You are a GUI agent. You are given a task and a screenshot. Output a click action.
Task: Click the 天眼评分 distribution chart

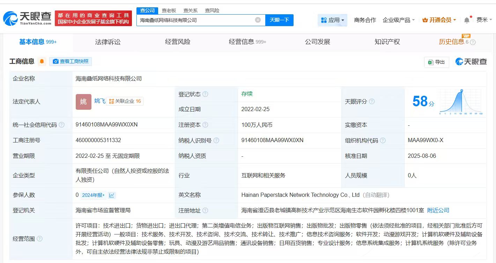[x=461, y=102]
